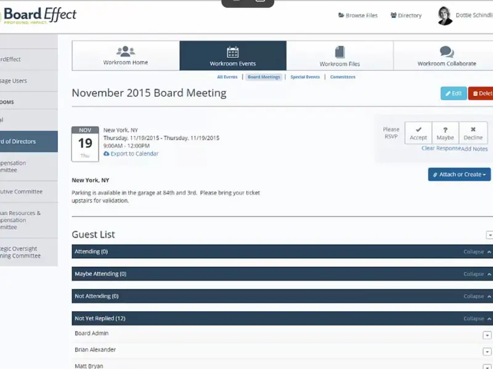
Task: Click the Clear Response link
Action: tap(441, 149)
